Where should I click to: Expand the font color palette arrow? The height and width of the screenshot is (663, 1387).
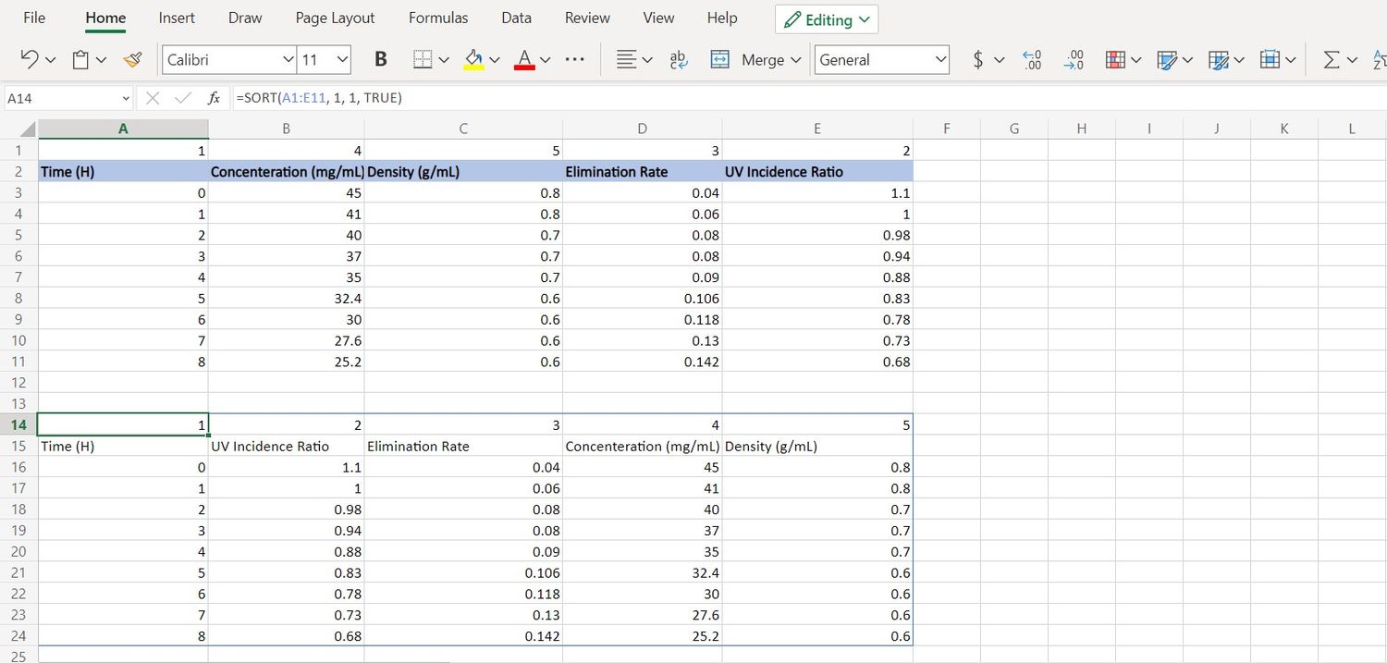[x=546, y=60]
